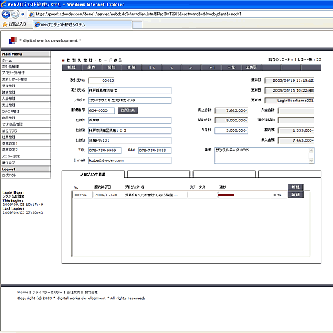Open 操作ログ in the Main Menu
This screenshot has width=333, height=333.
[26, 162]
